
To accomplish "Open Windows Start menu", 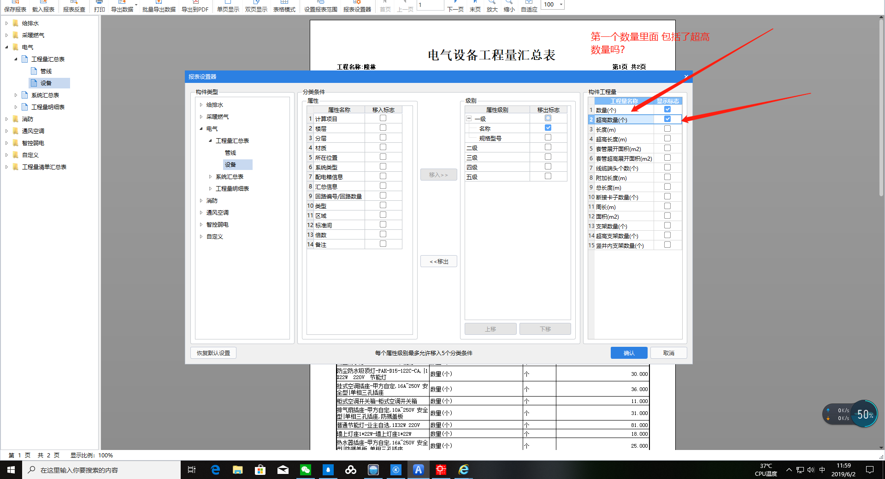I will click(11, 470).
